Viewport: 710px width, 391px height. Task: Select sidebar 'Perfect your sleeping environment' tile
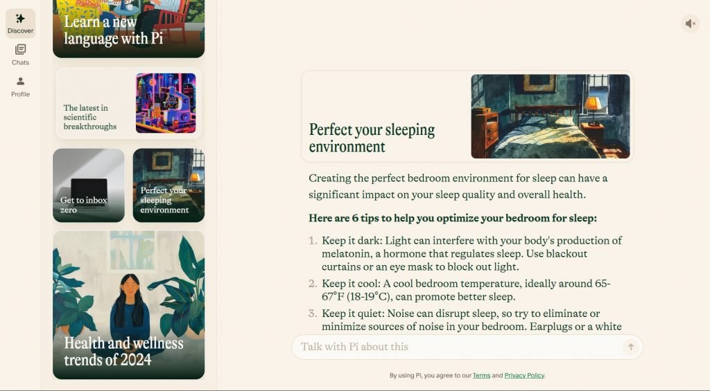pyautogui.click(x=168, y=185)
